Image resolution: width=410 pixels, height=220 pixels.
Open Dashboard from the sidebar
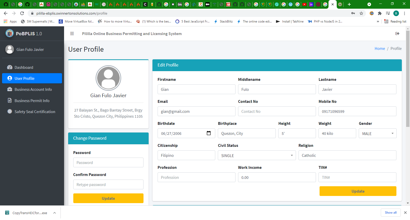click(24, 68)
